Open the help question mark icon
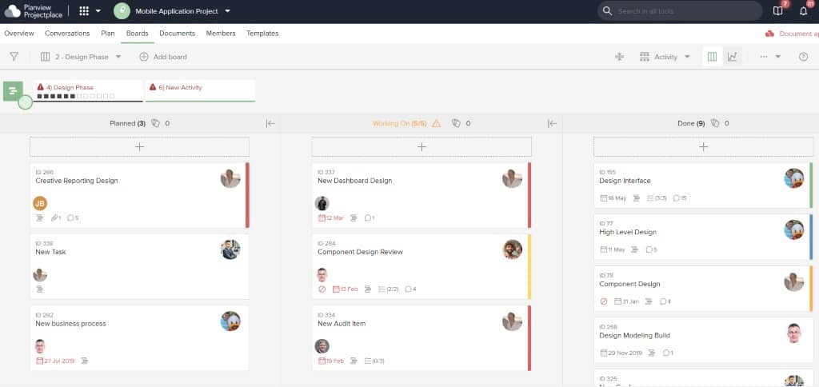 [x=803, y=57]
